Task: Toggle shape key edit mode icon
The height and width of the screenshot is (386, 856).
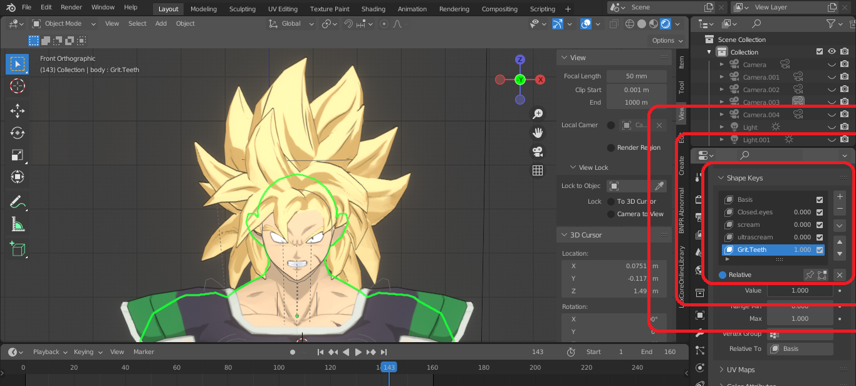Action: 822,274
